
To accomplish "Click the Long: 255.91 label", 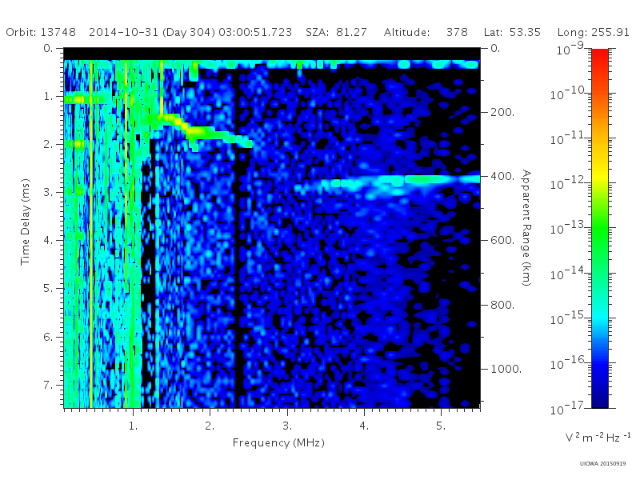I will [594, 32].
